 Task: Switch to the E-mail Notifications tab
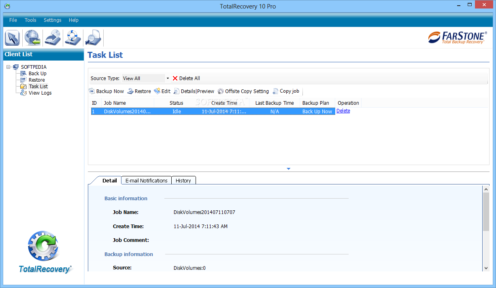click(x=147, y=180)
